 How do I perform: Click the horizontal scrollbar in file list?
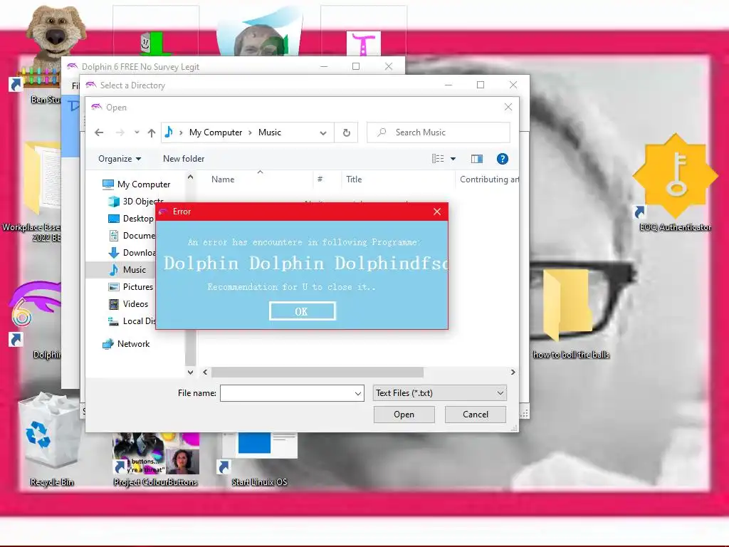(x=318, y=372)
